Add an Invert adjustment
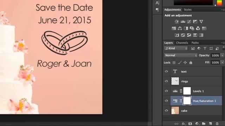This screenshot has height=126, width=225. [x=177, y=35]
